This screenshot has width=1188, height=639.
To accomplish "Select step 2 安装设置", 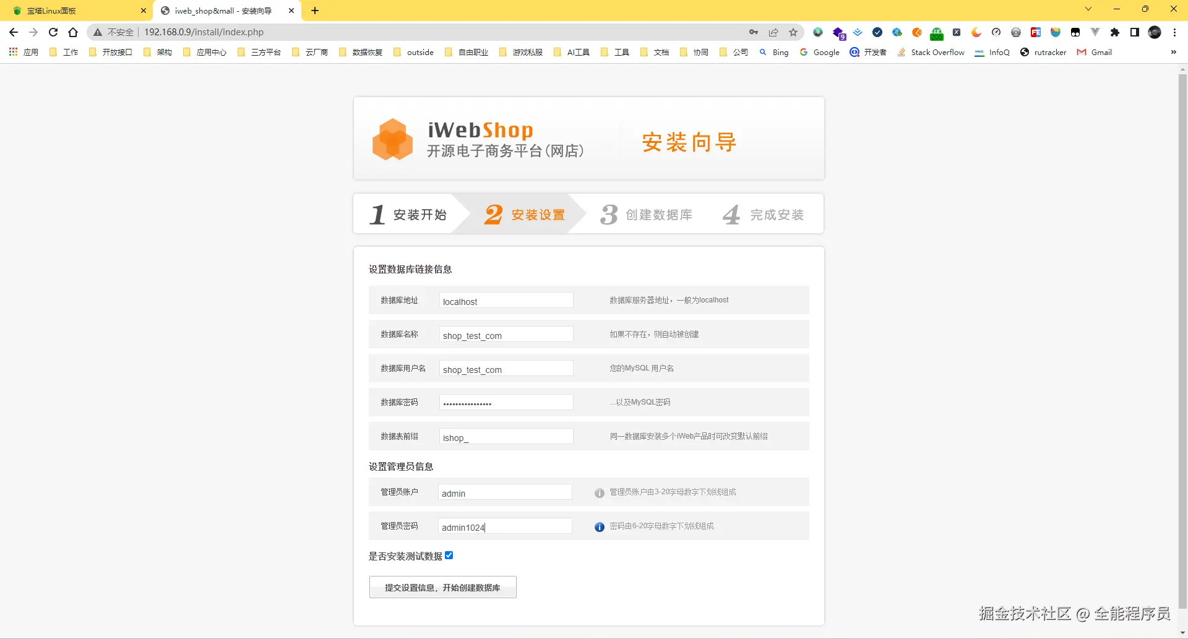I will [525, 214].
